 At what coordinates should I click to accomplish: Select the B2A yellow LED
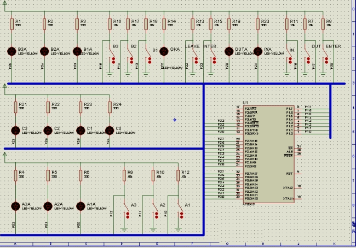(x=44, y=51)
